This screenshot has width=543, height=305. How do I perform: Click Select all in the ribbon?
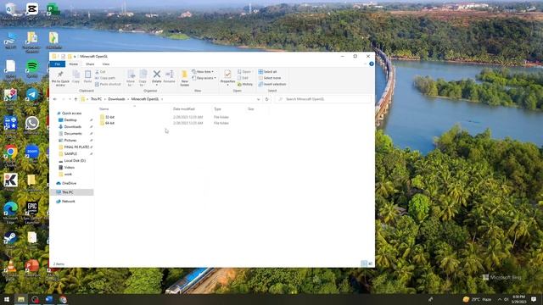coord(268,72)
